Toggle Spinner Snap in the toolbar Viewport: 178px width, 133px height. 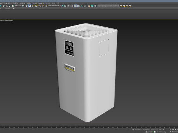click(x=43, y=6)
